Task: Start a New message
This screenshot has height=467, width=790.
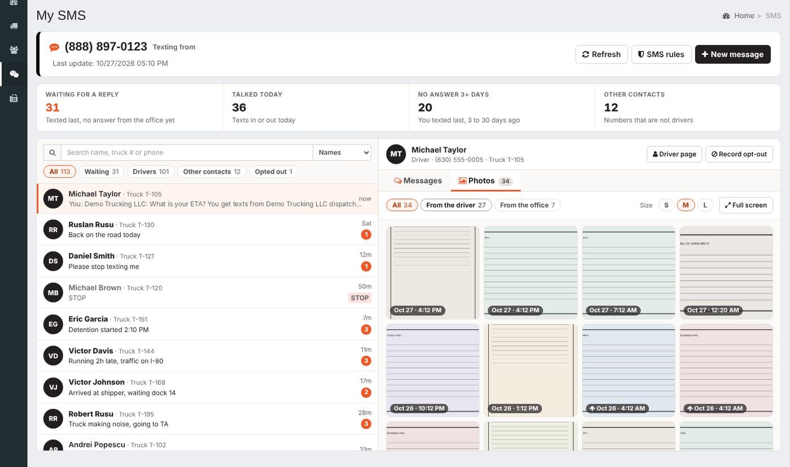Action: click(732, 54)
